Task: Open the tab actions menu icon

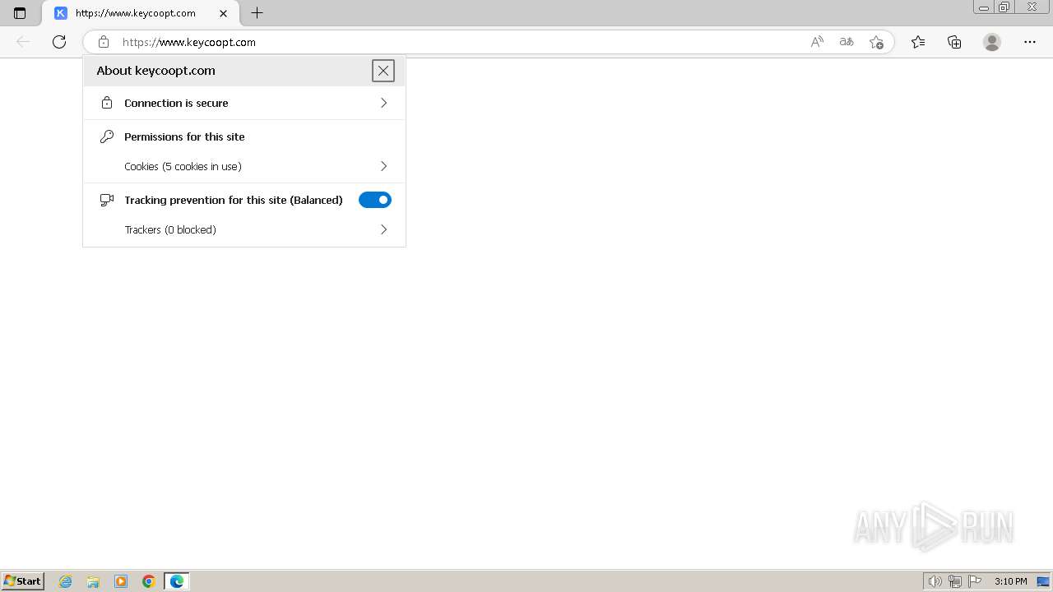Action: click(20, 13)
